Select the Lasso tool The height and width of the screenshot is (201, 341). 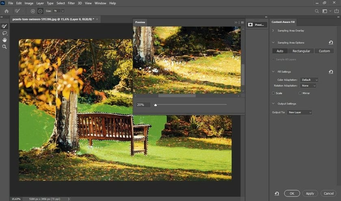[4, 33]
